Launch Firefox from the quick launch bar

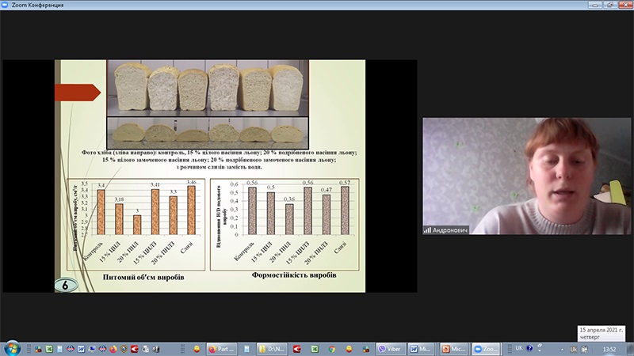point(113,349)
